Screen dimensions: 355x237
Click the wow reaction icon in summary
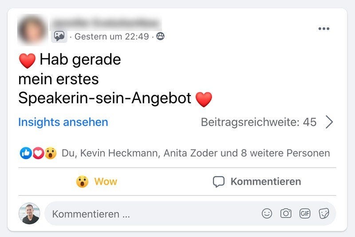pos(51,153)
